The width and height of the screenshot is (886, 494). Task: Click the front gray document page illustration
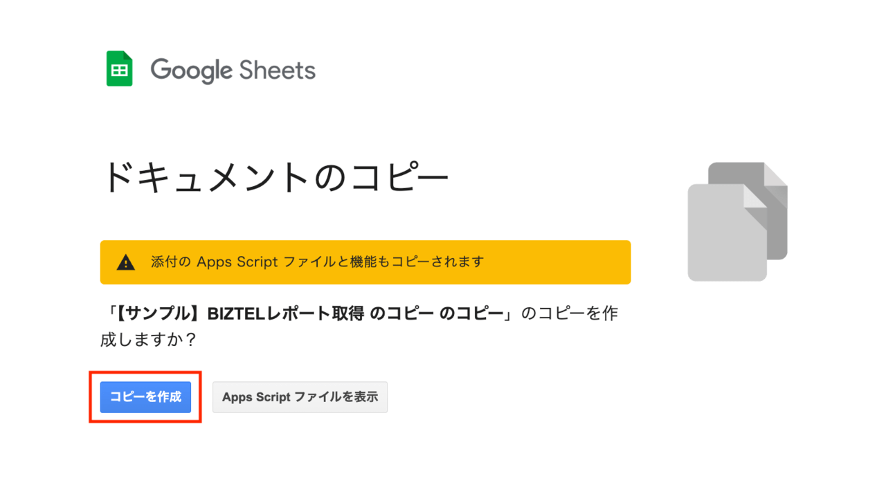723,235
